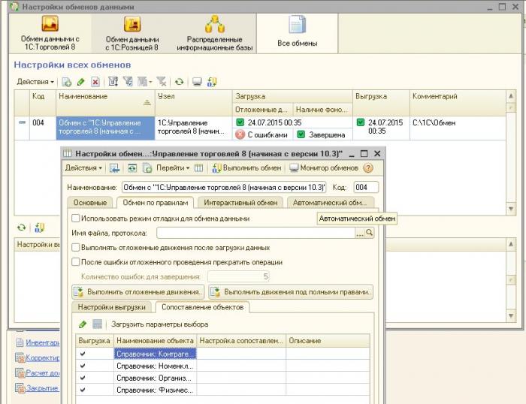
Task: Select 'Обмен по правилам' tab
Action: point(155,203)
